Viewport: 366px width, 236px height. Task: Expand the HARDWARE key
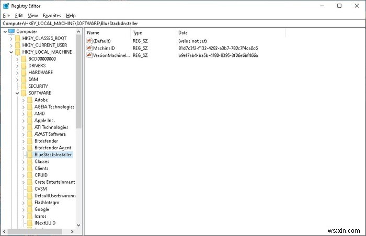tap(17, 73)
